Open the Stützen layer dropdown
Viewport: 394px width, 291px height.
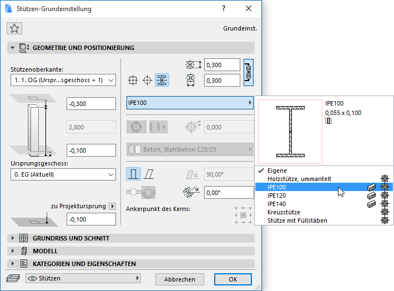(x=83, y=278)
